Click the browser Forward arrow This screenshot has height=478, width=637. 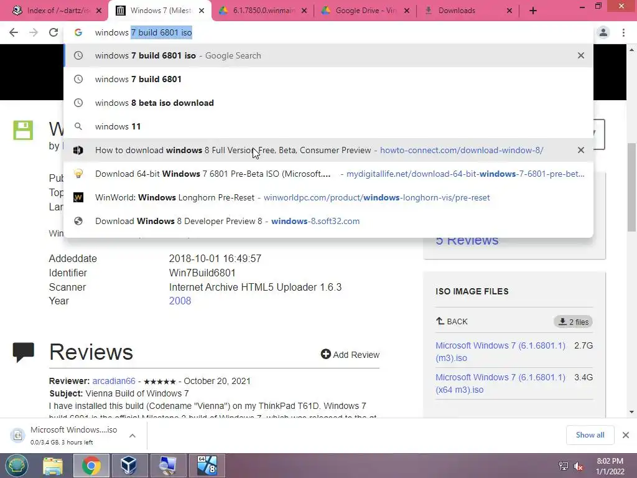pyautogui.click(x=34, y=32)
